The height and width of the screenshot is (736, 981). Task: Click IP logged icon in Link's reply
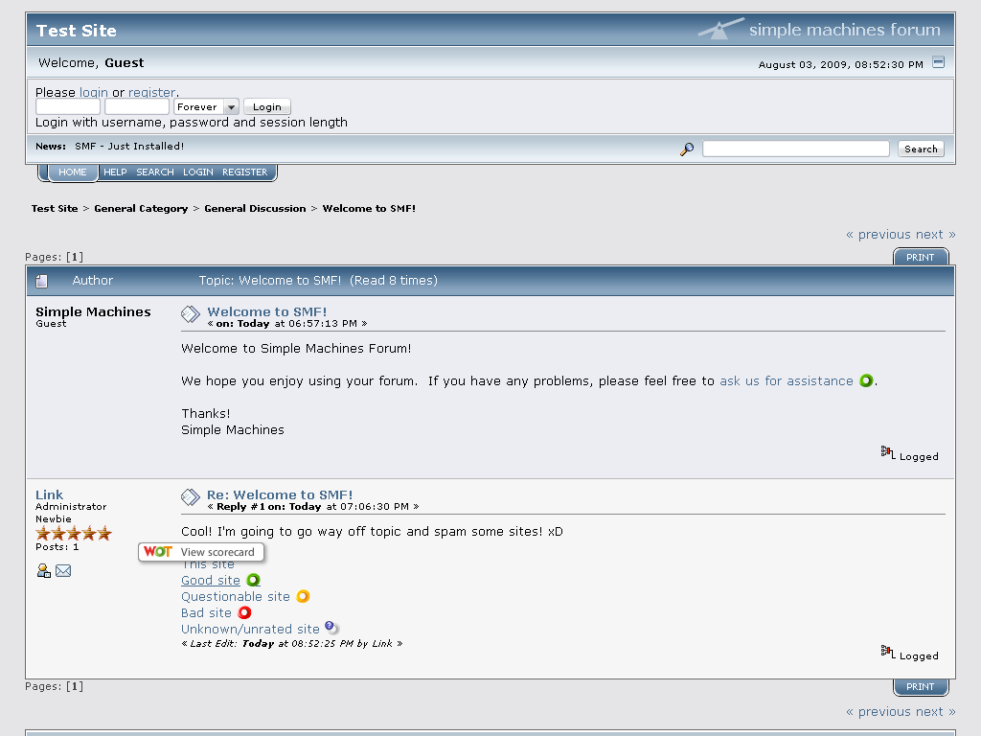pos(887,652)
